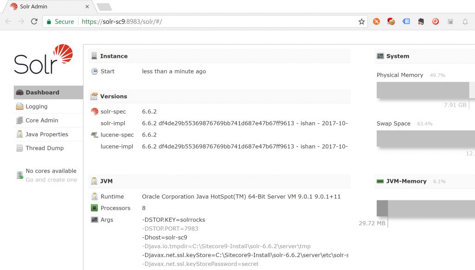Viewport: 475px width, 270px height.
Task: Click the JVM-Memory 6.1% value
Action: tap(439, 182)
